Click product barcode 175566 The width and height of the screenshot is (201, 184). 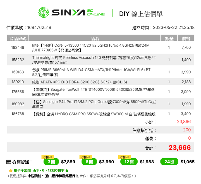(18, 92)
